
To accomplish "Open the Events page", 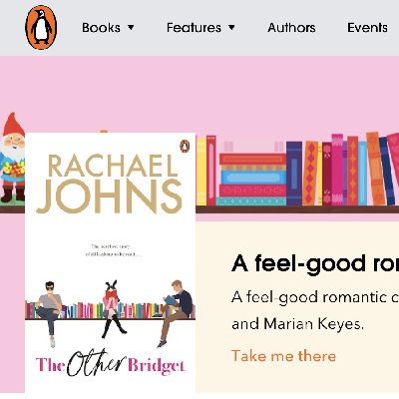I will 367,28.
